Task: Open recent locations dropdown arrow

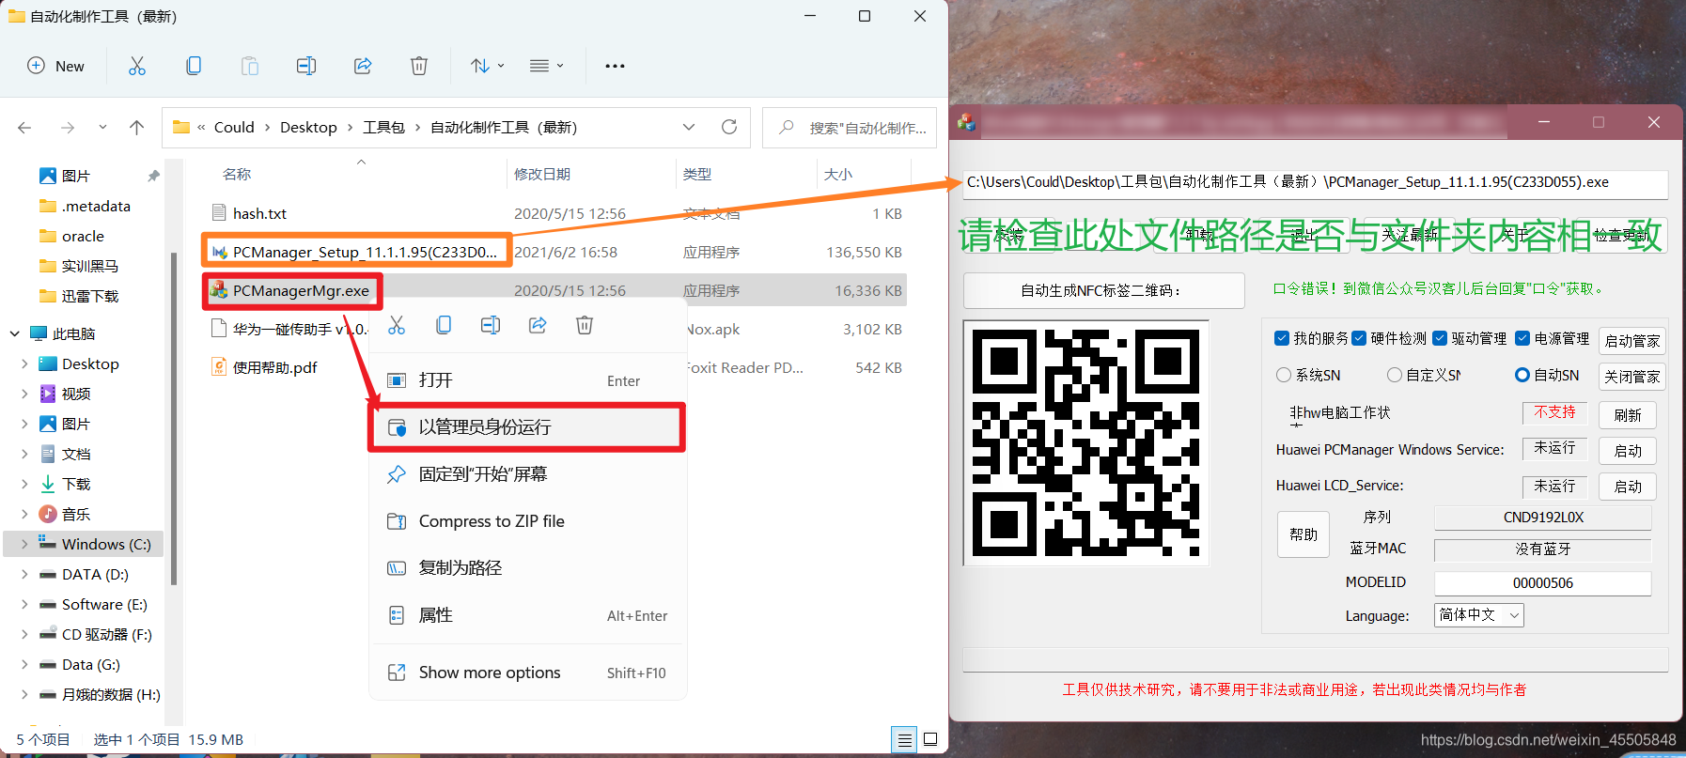Action: [x=102, y=128]
